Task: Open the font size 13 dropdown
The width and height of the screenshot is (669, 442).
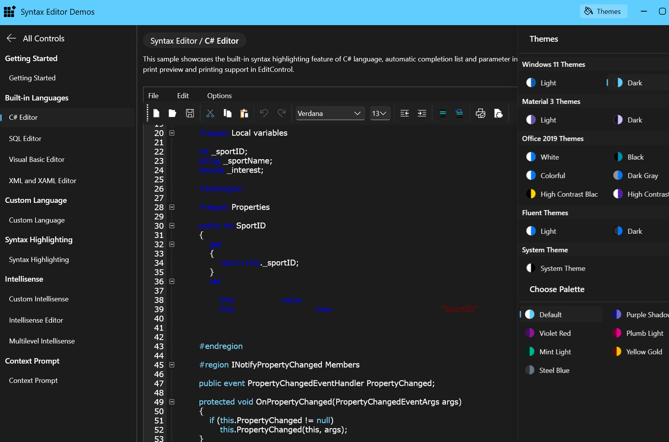Action: tap(380, 113)
